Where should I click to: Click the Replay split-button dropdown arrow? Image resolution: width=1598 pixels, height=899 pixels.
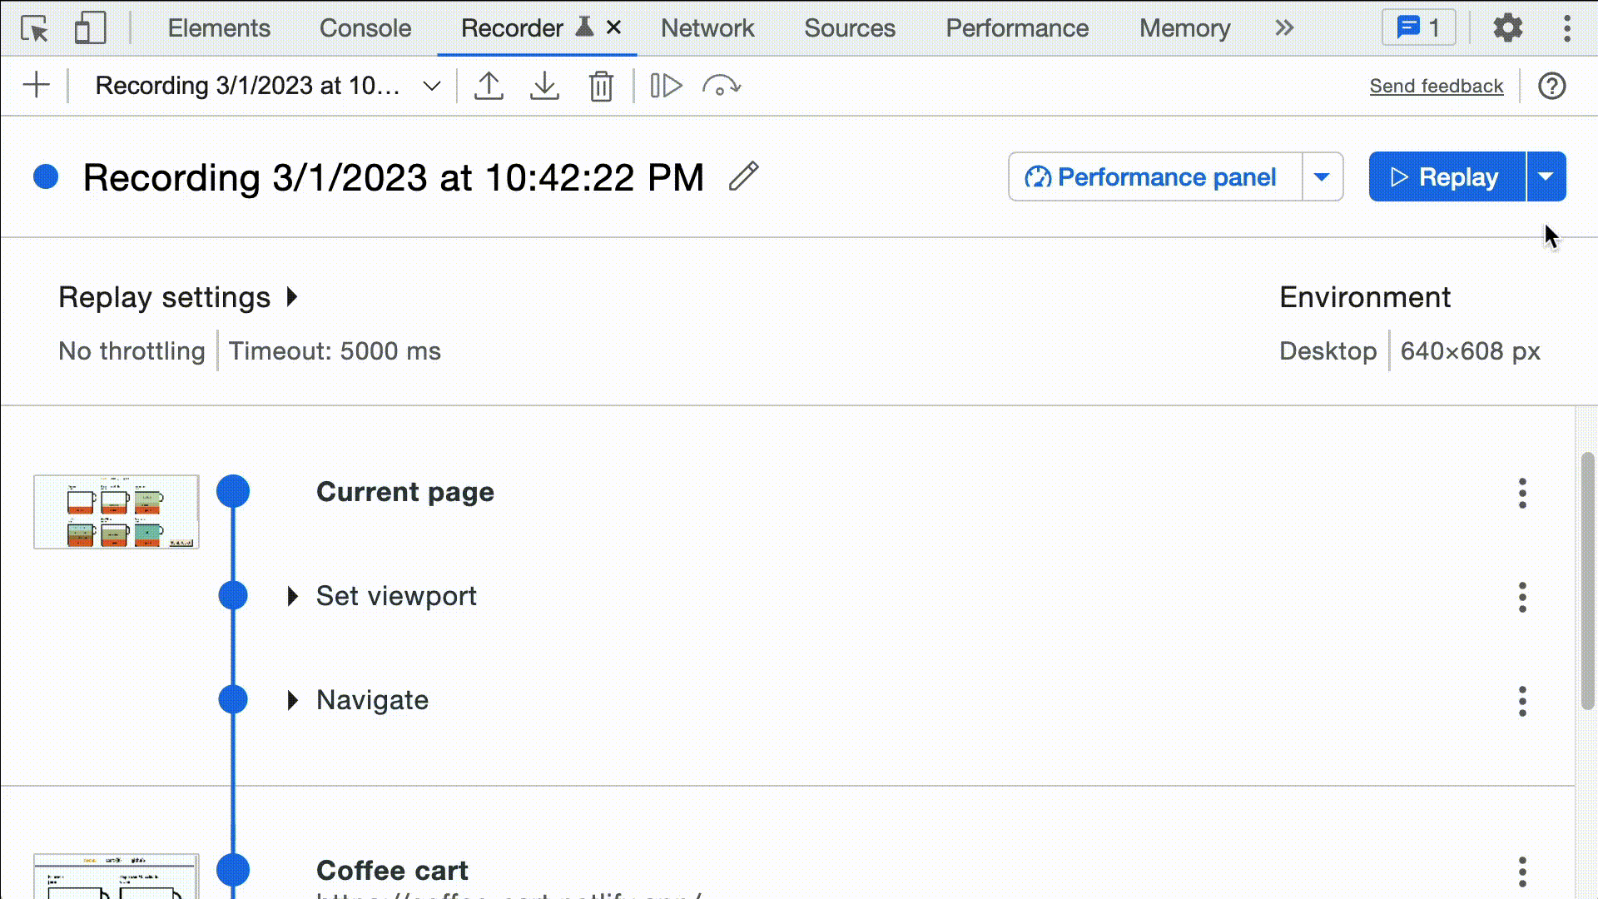click(x=1546, y=176)
